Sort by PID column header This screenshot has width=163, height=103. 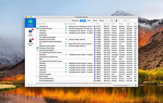[98, 24]
